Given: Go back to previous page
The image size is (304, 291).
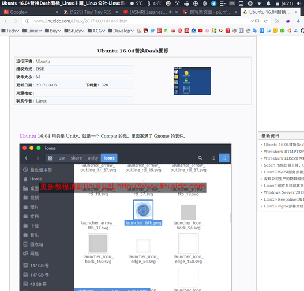Looking at the screenshot, I should (x=6, y=21).
